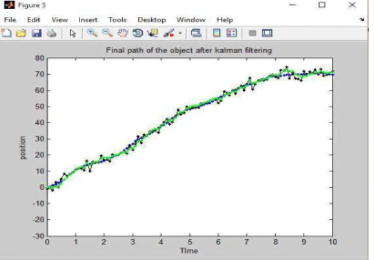Viewport: 374px width, 260px height.
Task: Click the y-axis tick label 80
Action: click(x=39, y=58)
